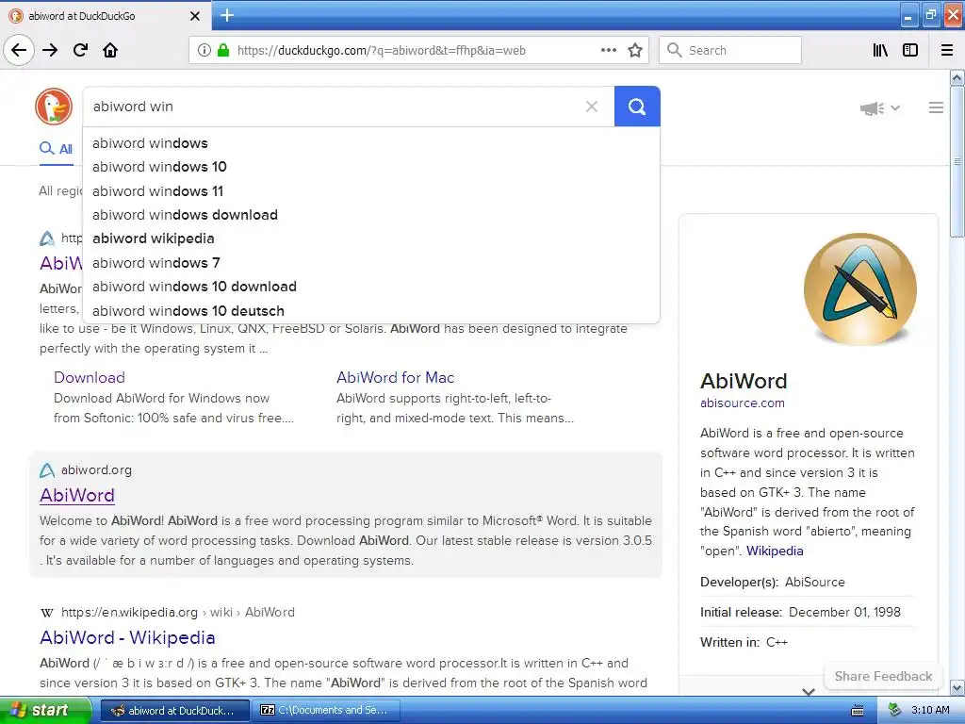Image resolution: width=965 pixels, height=724 pixels.
Task: Go to the Firefox home page
Action: click(x=110, y=50)
